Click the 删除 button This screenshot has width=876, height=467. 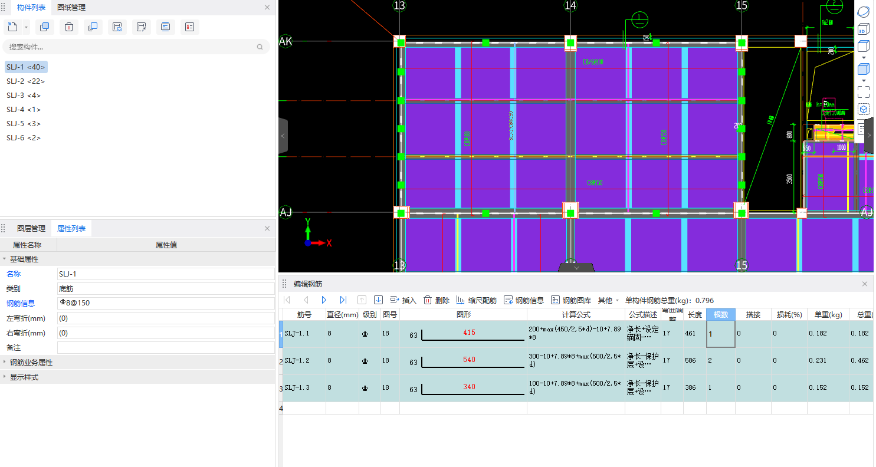point(437,300)
